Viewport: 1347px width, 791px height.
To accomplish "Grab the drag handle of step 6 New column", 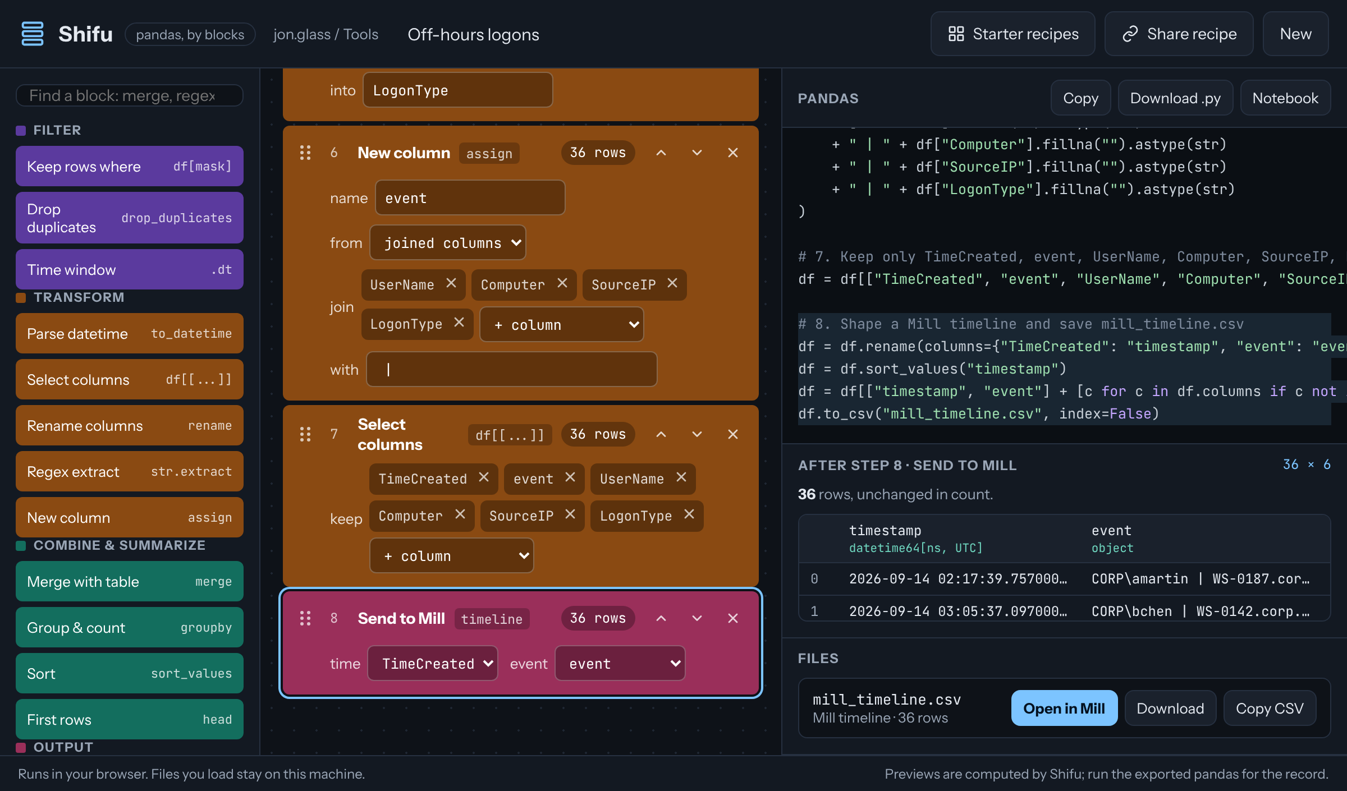I will [x=305, y=153].
